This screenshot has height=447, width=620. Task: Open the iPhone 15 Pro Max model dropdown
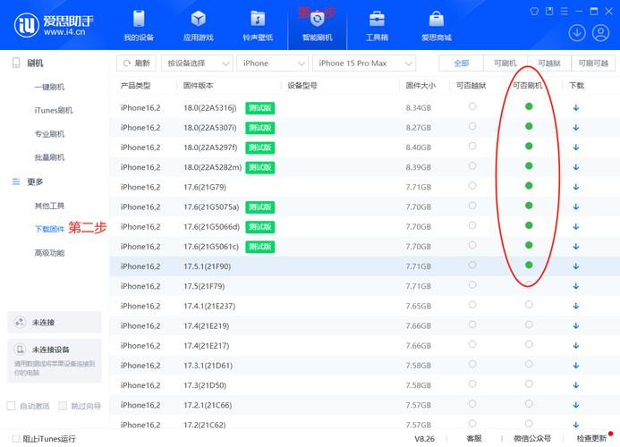(x=364, y=63)
